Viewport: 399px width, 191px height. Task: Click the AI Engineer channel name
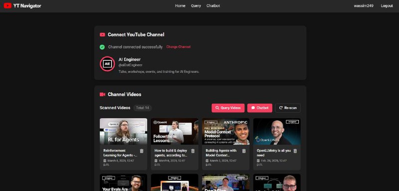[130, 59]
